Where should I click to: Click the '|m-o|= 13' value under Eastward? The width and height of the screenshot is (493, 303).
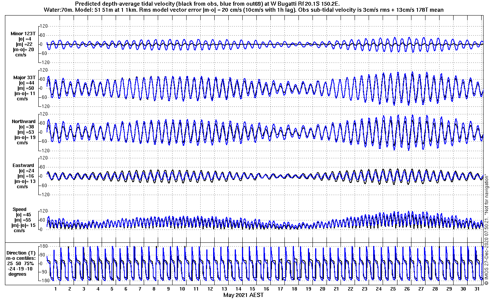pyautogui.click(x=25, y=181)
